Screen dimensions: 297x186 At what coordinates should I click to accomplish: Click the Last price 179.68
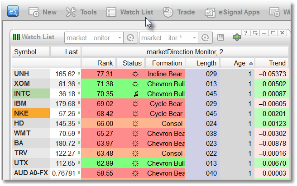coord(65,104)
